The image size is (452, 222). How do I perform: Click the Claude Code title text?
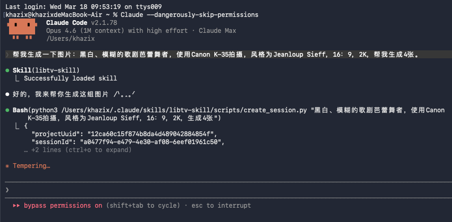(67, 23)
